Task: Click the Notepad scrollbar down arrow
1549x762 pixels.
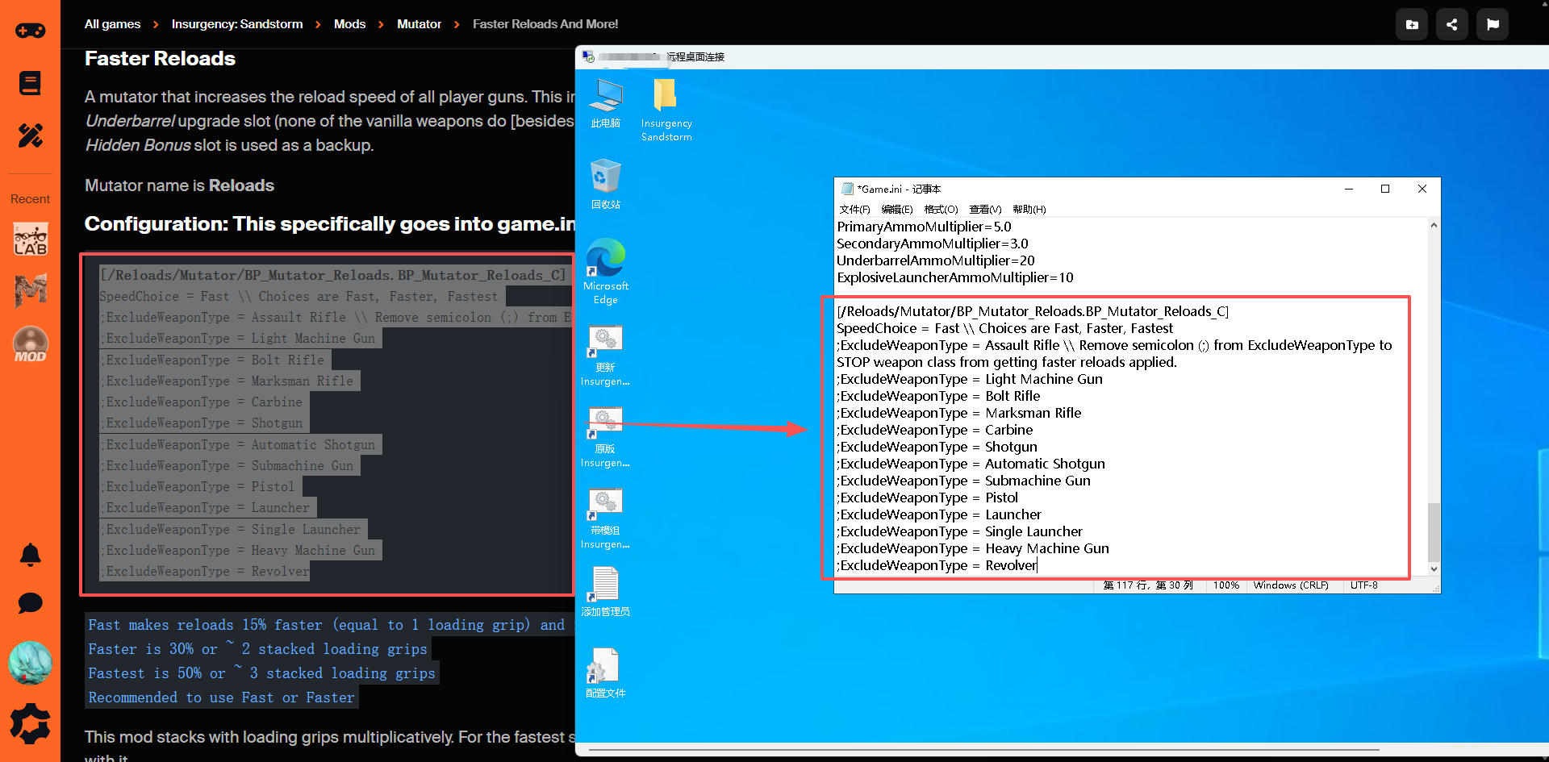Action: coord(1434,568)
